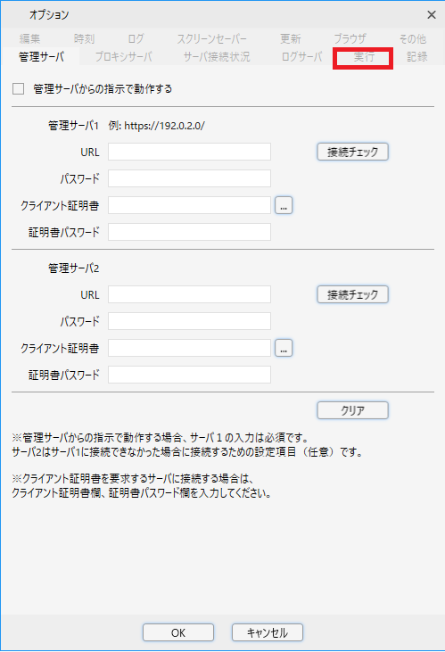Close the オプション dialog window
Image resolution: width=445 pixels, height=652 pixels.
point(432,15)
